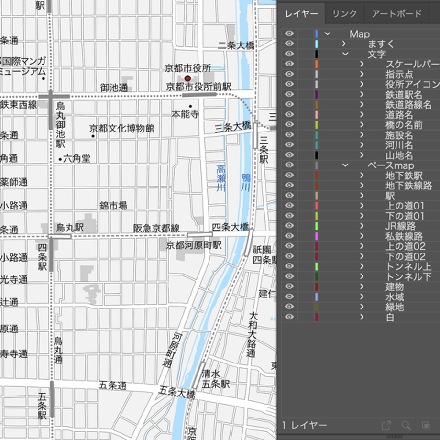Toggle the eye for 鉄道路線名 layer

(x=289, y=104)
